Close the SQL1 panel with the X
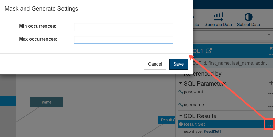This screenshot has height=139, width=280. coord(271,48)
